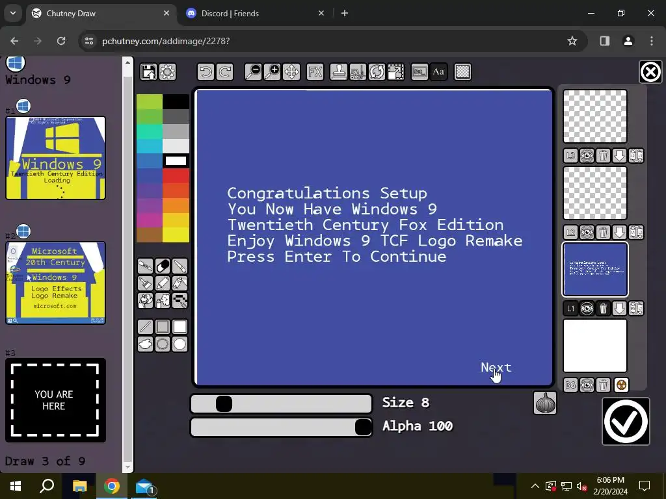Image resolution: width=666 pixels, height=499 pixels.
Task: Click the text box tool icon
Action: (x=420, y=71)
